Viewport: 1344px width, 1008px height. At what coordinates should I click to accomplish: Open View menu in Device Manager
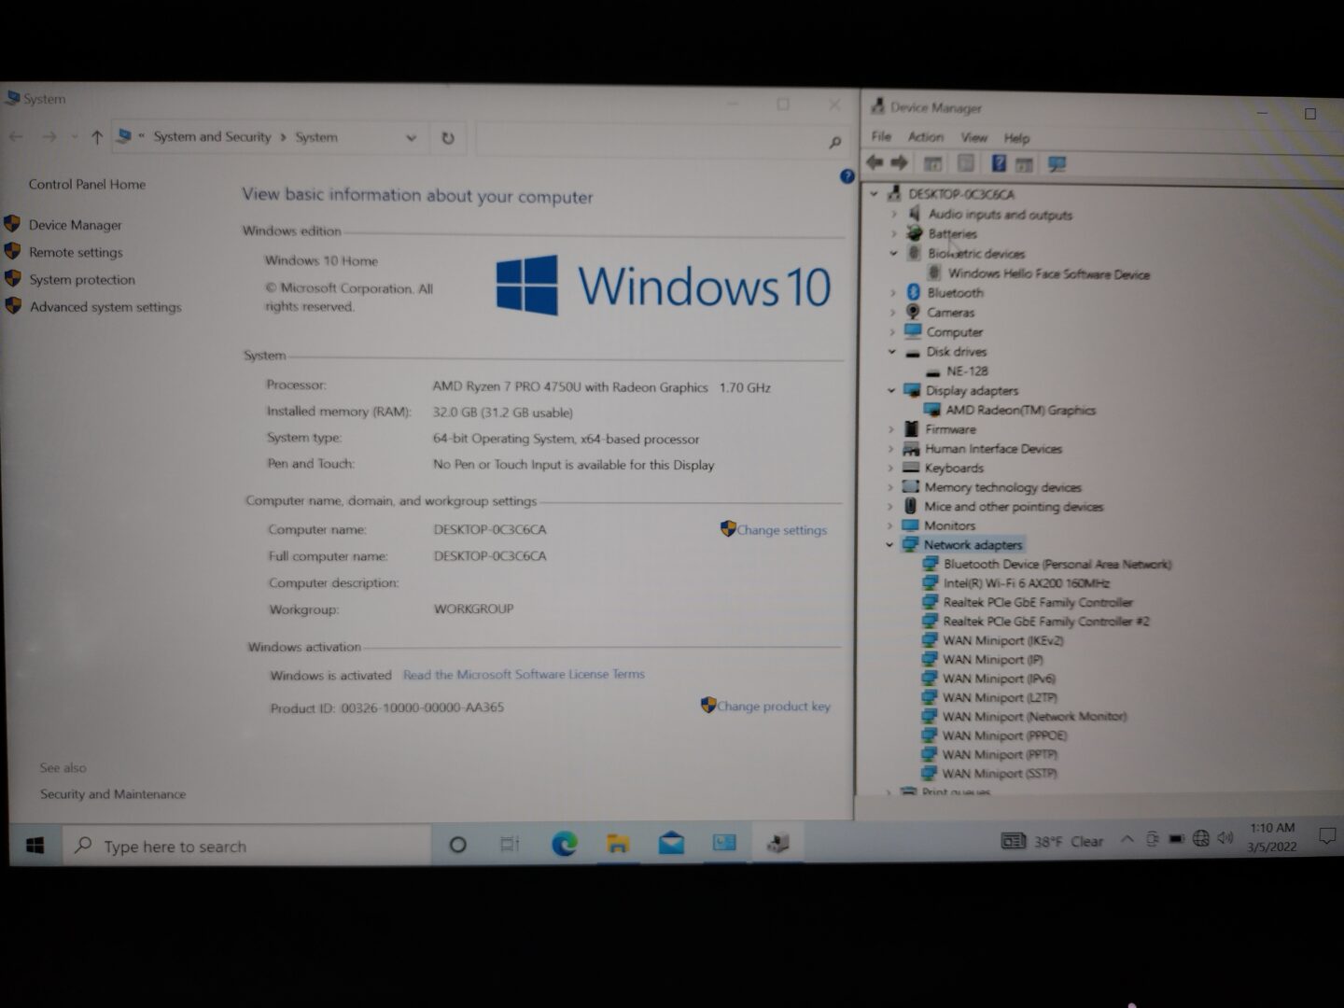pyautogui.click(x=974, y=137)
